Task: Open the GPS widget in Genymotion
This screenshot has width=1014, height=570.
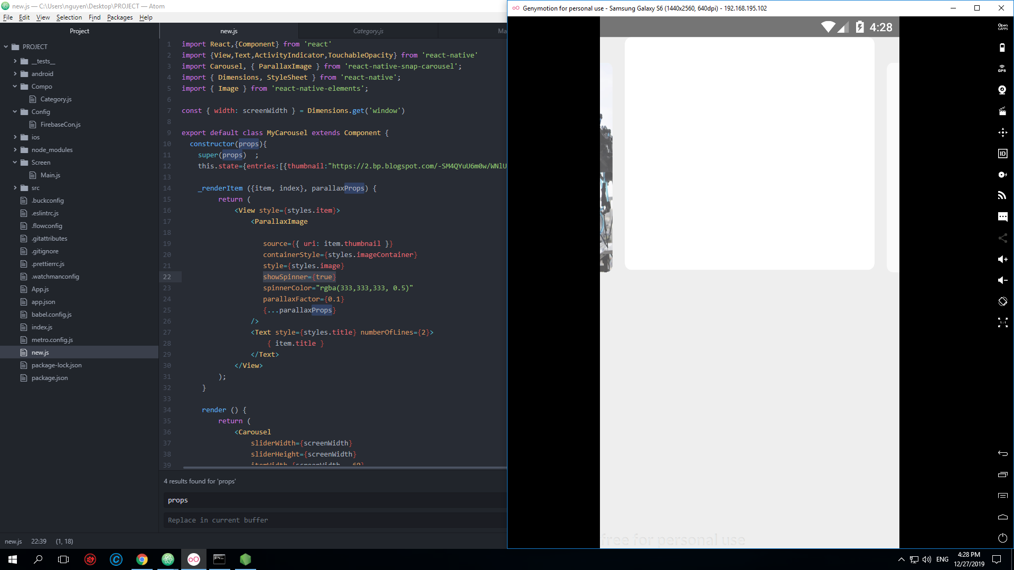Action: click(x=1002, y=68)
